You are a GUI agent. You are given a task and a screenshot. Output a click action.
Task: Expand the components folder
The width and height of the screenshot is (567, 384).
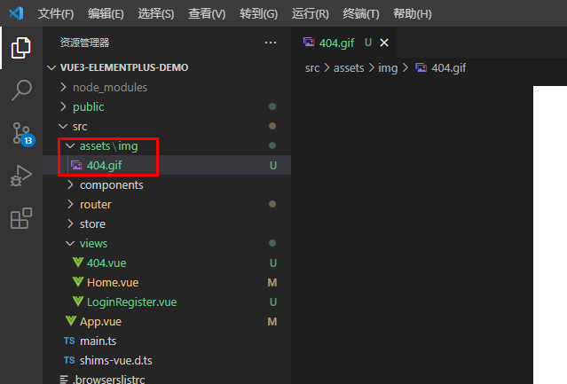click(x=70, y=184)
